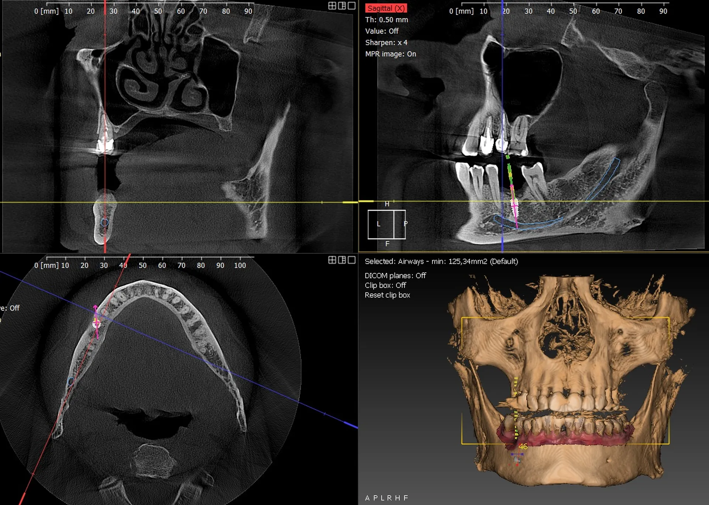Click Reset clip box
The width and height of the screenshot is (709, 505).
click(387, 295)
